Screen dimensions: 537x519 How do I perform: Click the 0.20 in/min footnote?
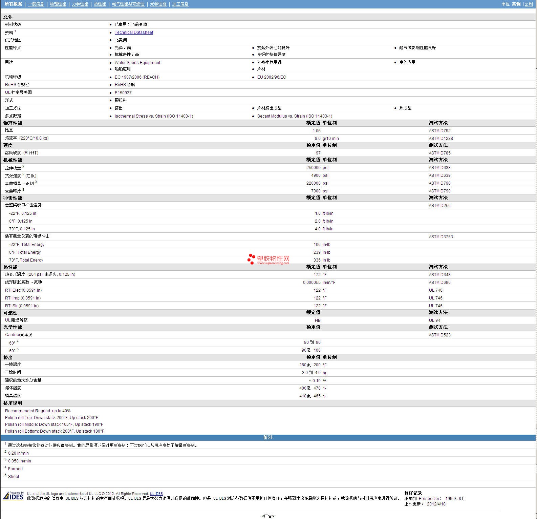click(18, 453)
